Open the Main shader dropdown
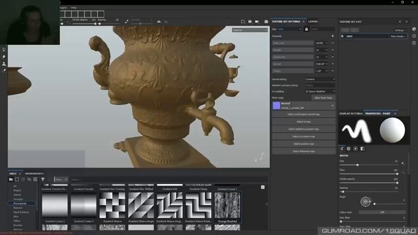 click(398, 37)
